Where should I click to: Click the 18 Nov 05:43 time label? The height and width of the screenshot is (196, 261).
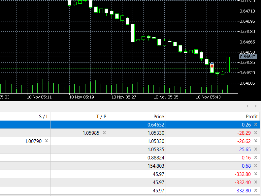click(208, 97)
